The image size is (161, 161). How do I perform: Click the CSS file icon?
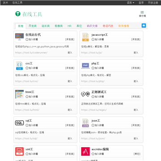[19, 66]
